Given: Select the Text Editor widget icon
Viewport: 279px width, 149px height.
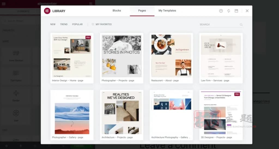Looking at the screenshot, I should (16, 73).
